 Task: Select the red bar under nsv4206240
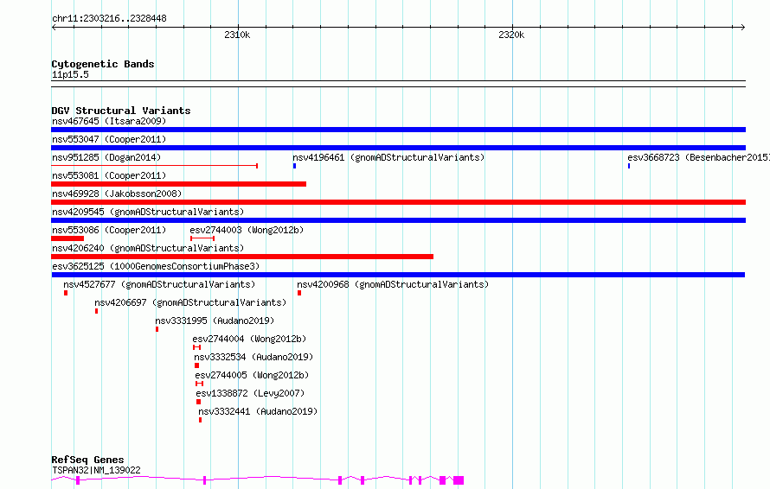tap(242, 257)
